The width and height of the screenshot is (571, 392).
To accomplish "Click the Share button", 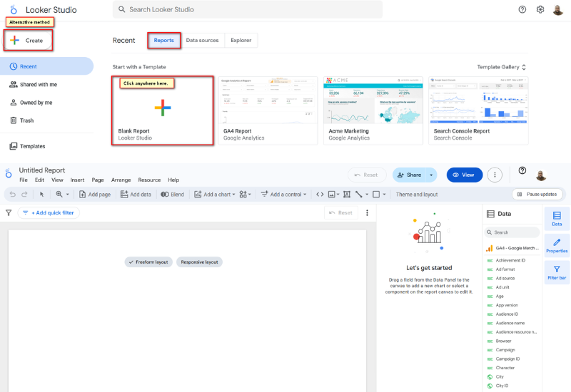I will point(409,175).
